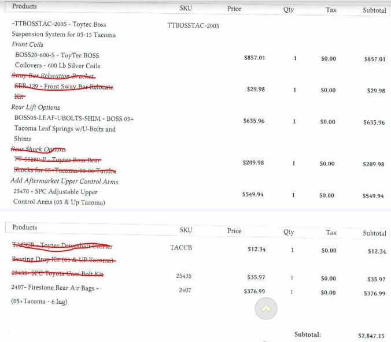Click the Rear Lift Options heading

coord(35,107)
